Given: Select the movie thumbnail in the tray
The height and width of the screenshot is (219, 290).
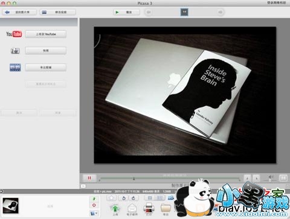Looking at the screenshot, I should pos(11,206).
